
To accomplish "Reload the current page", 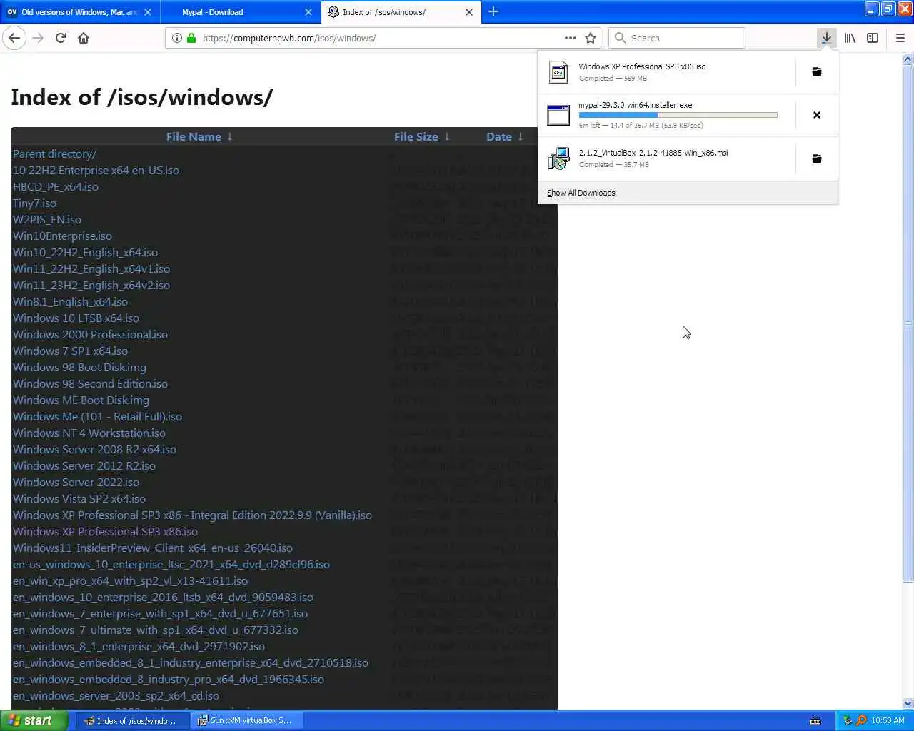I will click(x=61, y=38).
